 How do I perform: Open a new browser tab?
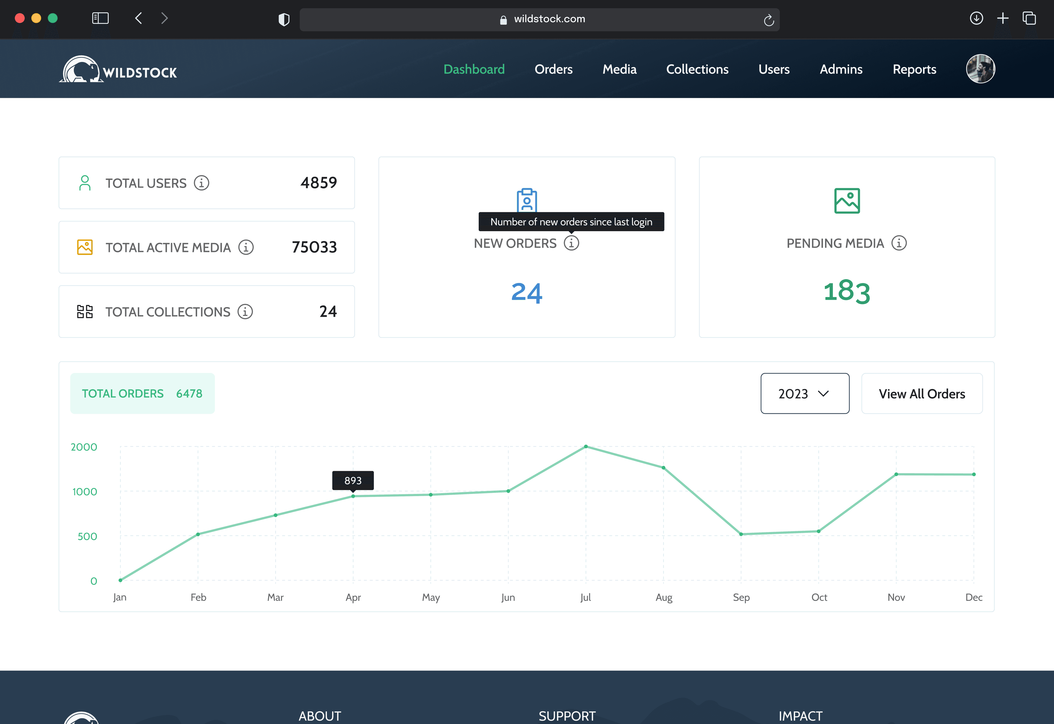[1003, 19]
